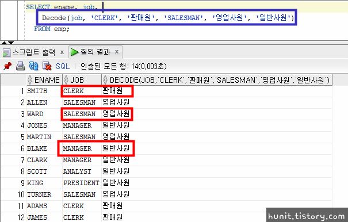Switch to the 스크립트 출력 tab

coord(33,52)
